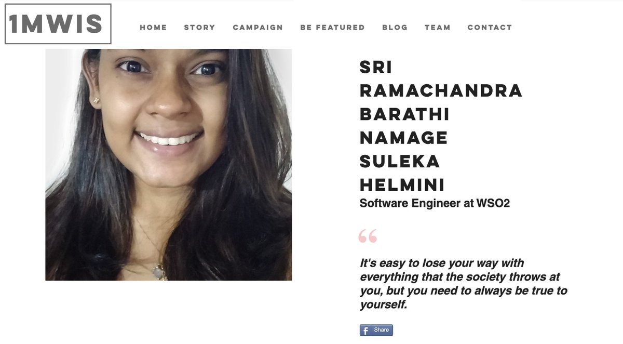
Task: Share this profile on Facebook
Action: (x=376, y=330)
